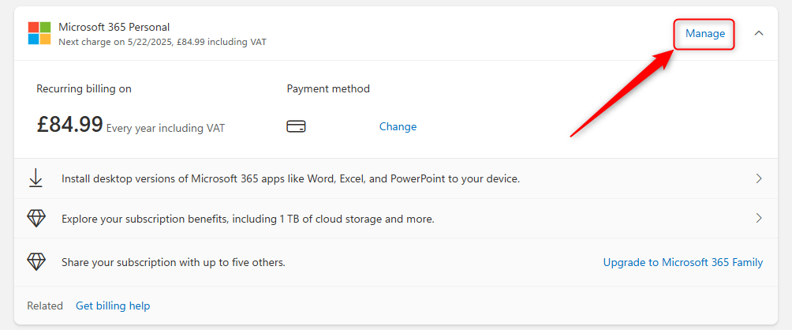Screen dimensions: 792x330
Task: Open Get billing help link
Action: click(x=113, y=306)
